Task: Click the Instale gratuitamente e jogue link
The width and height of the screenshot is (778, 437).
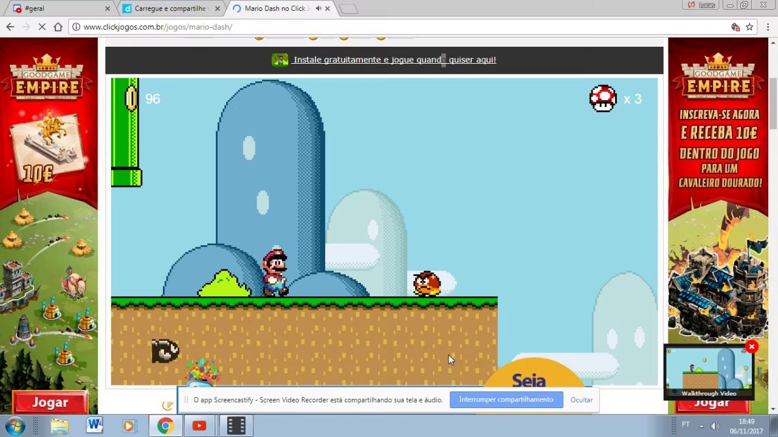Action: (x=394, y=59)
